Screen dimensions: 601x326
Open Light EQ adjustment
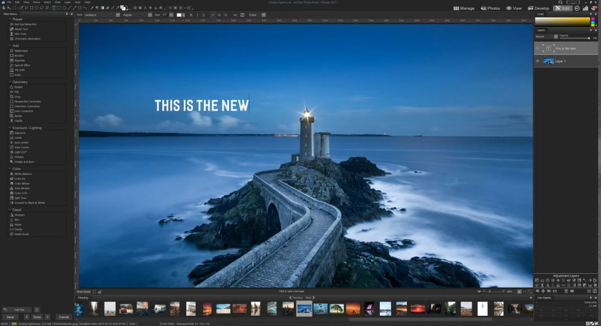(19, 152)
